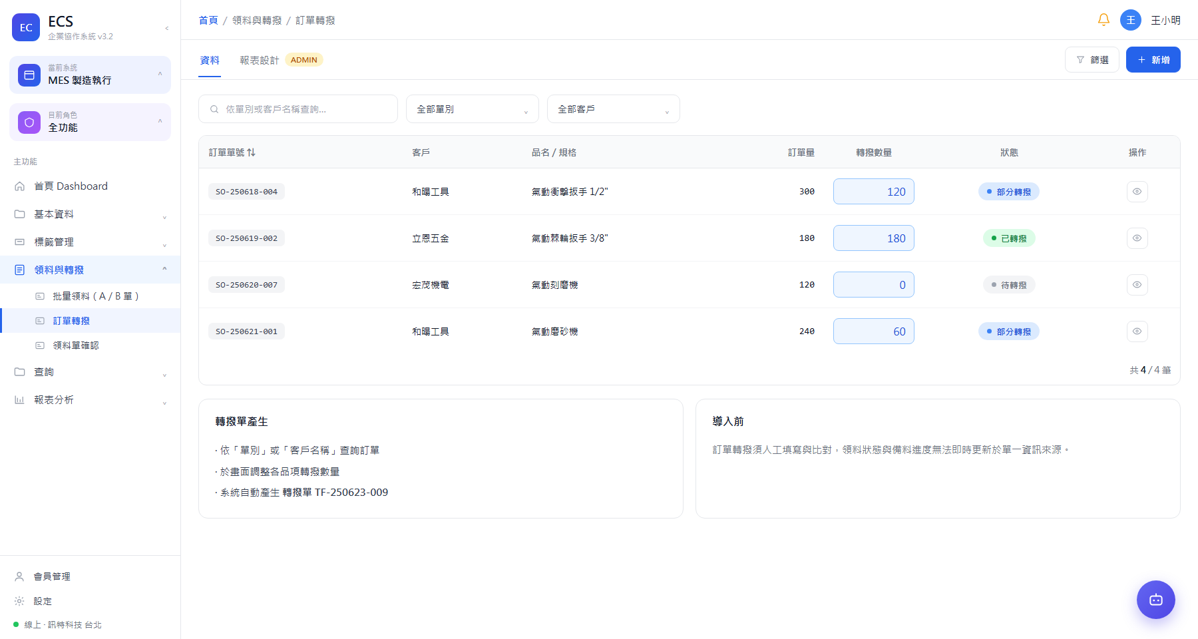Click the user avatar 王

[x=1131, y=20]
